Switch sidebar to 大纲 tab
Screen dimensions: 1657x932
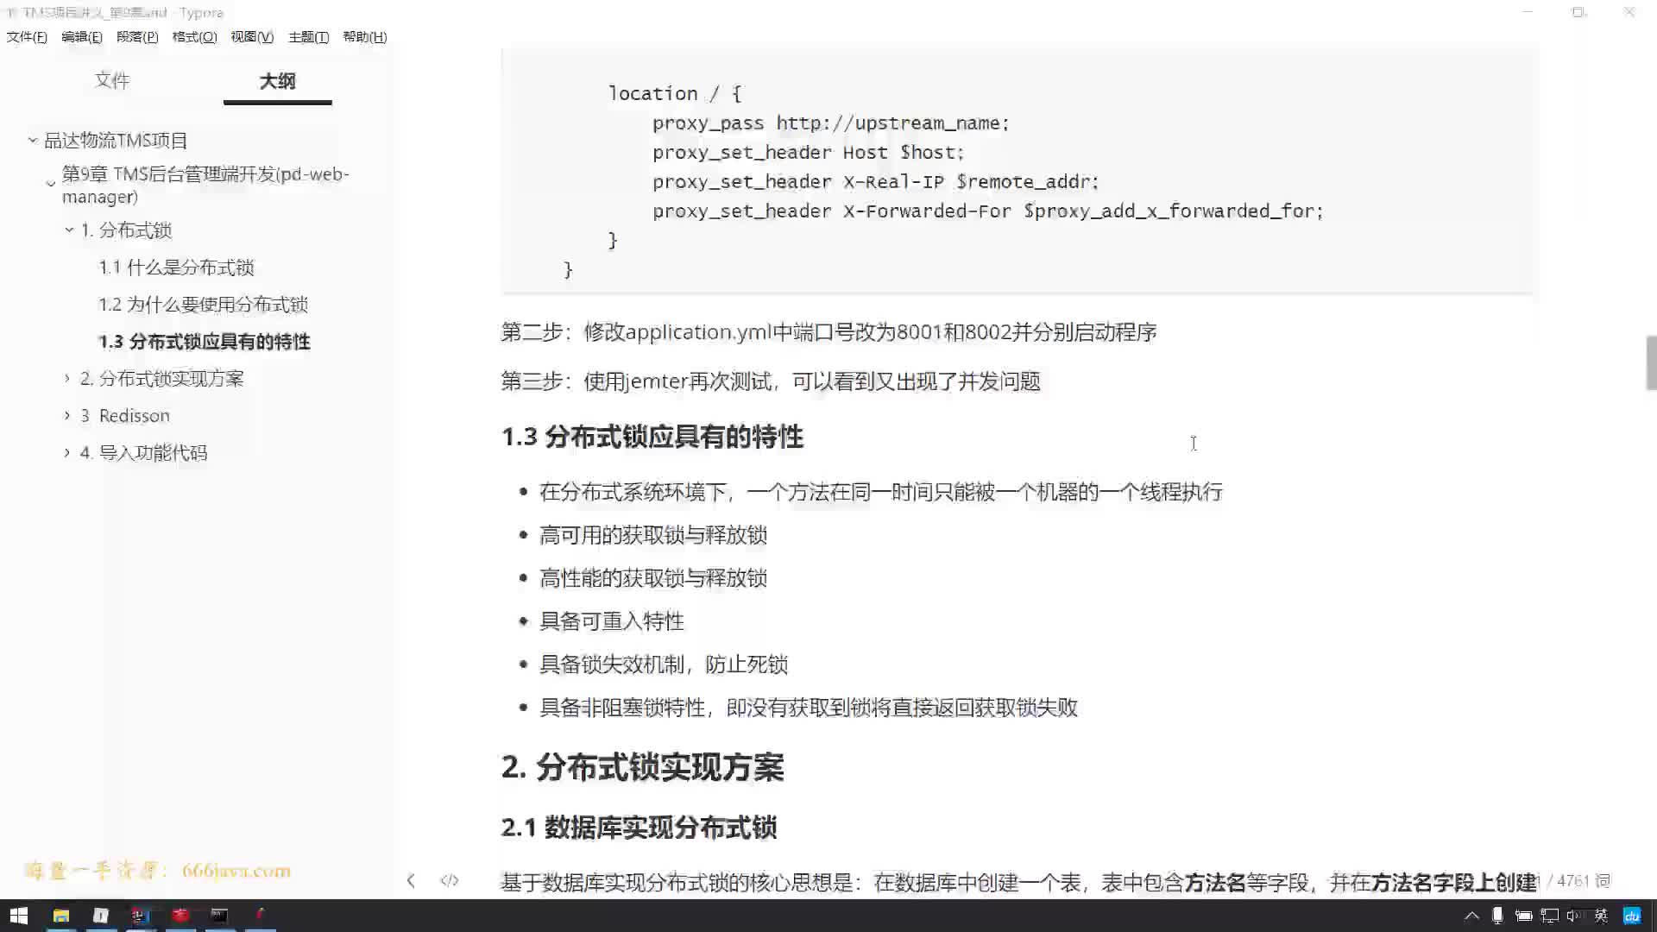point(277,81)
